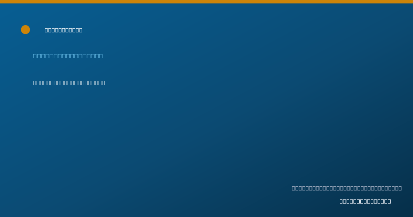Click the left end of the divider line

tap(23, 164)
